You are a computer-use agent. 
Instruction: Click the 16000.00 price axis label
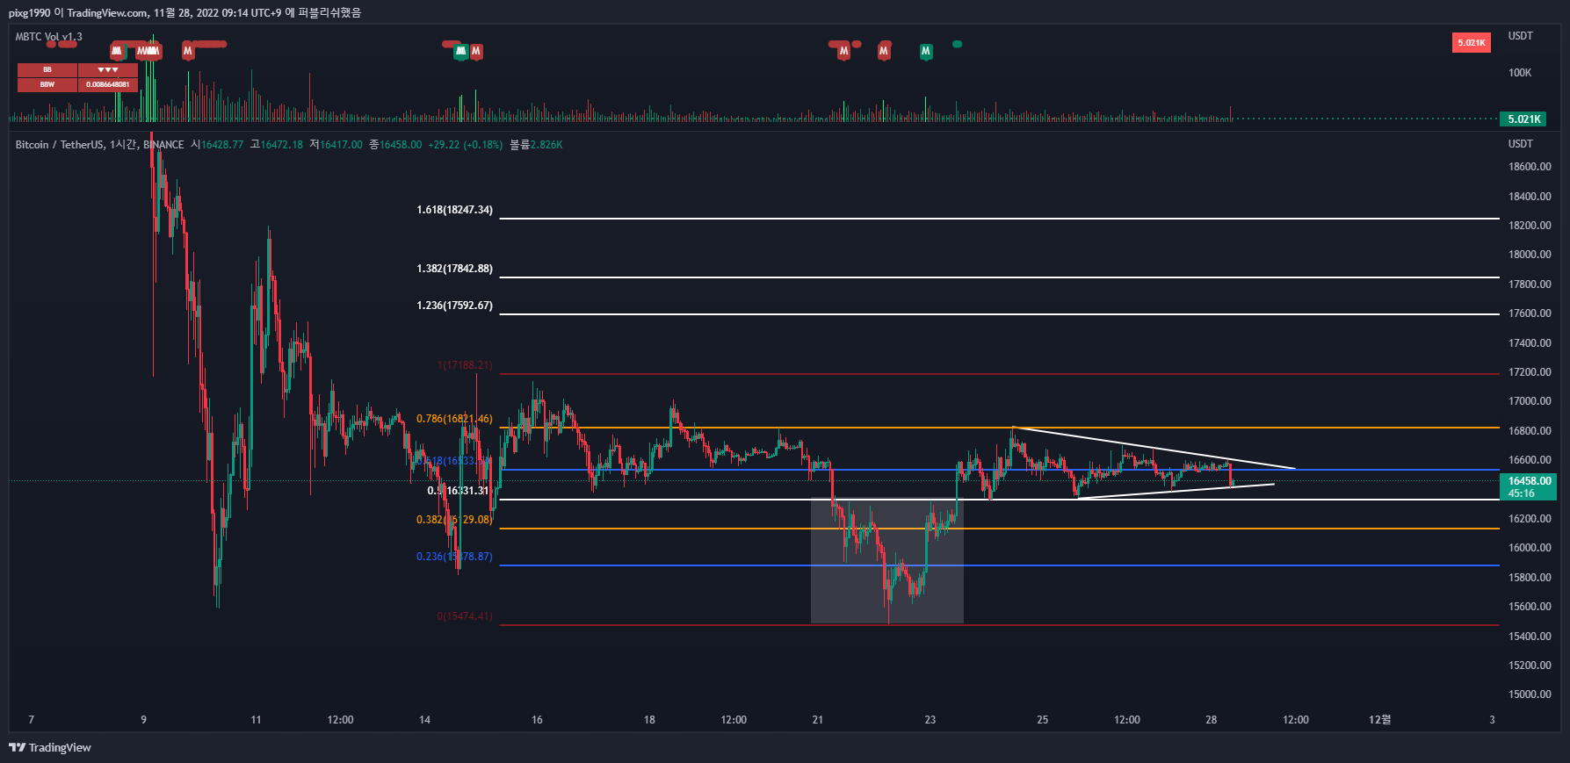click(1530, 548)
